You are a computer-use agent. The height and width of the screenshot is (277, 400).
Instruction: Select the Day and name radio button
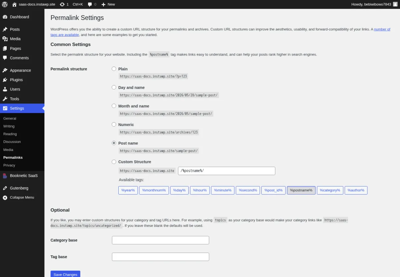(x=114, y=87)
